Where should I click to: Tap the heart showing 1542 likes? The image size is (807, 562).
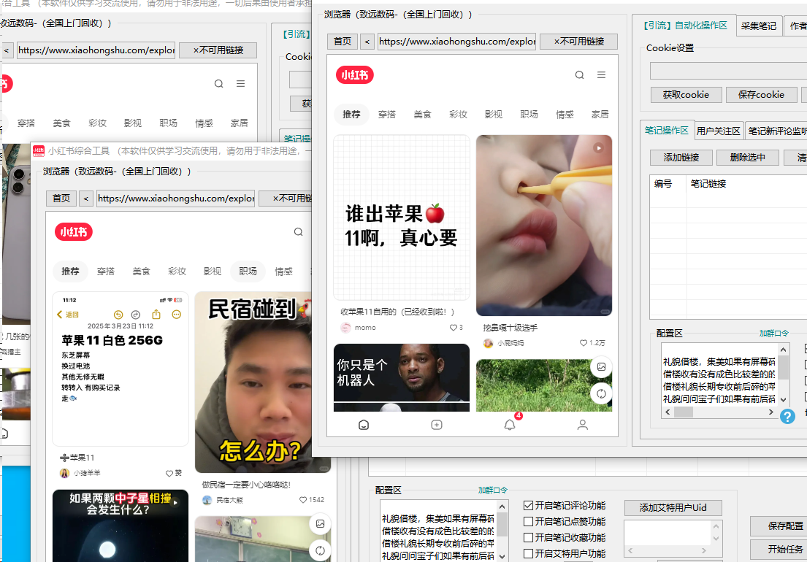[x=302, y=500]
